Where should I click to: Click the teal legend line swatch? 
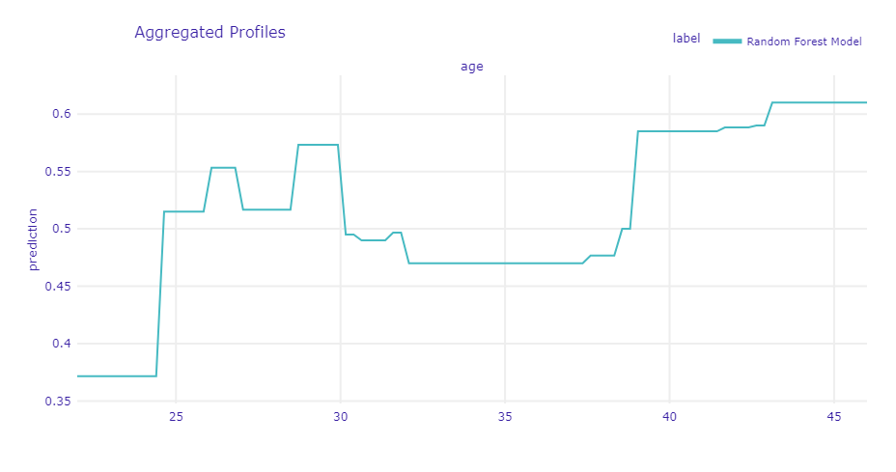[x=727, y=42]
